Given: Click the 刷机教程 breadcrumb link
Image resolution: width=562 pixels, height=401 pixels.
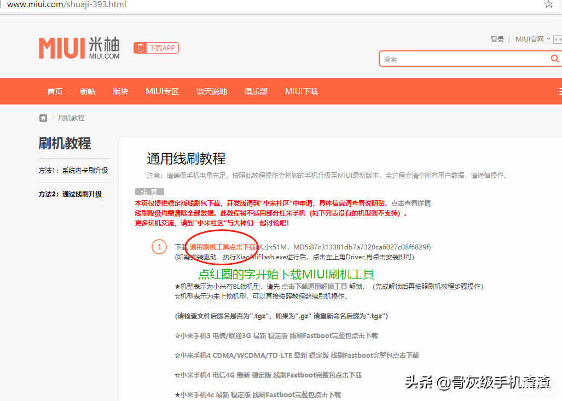Looking at the screenshot, I should click(71, 118).
